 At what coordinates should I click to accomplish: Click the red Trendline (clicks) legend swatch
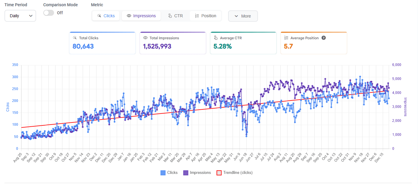pos(219,173)
